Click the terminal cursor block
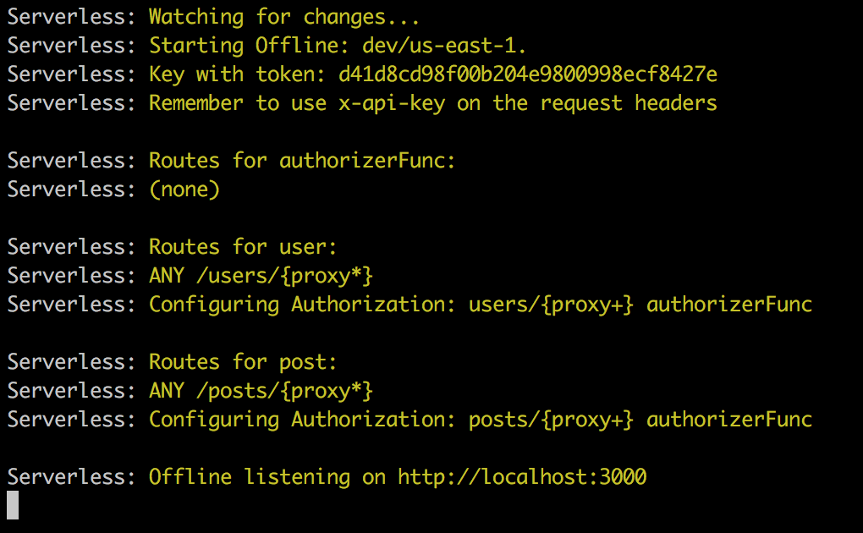 [13, 505]
